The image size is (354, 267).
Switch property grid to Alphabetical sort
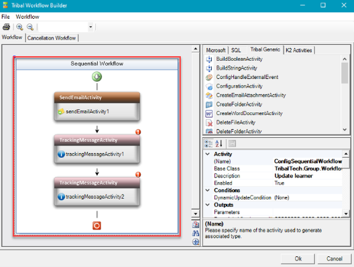pos(219,143)
